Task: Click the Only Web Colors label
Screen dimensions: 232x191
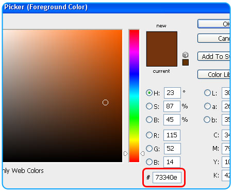Action: [x=23, y=171]
